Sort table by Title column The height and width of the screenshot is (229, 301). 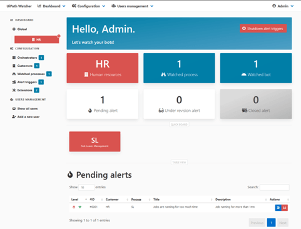182,200
